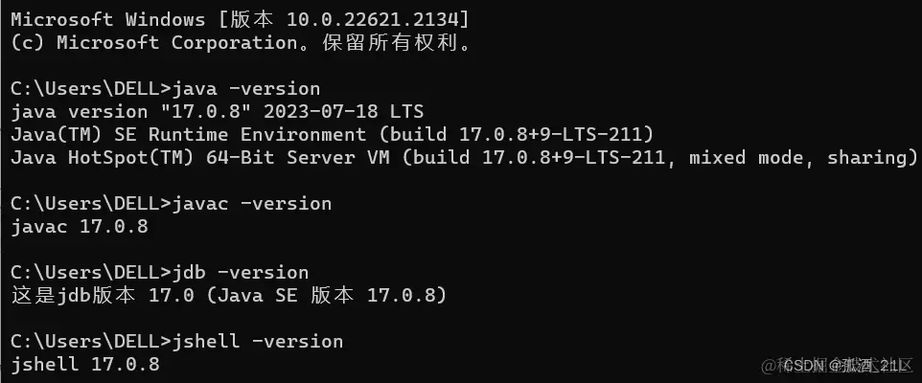
Task: Click the '这是jdb版本 17.0' output text
Action: (x=103, y=295)
